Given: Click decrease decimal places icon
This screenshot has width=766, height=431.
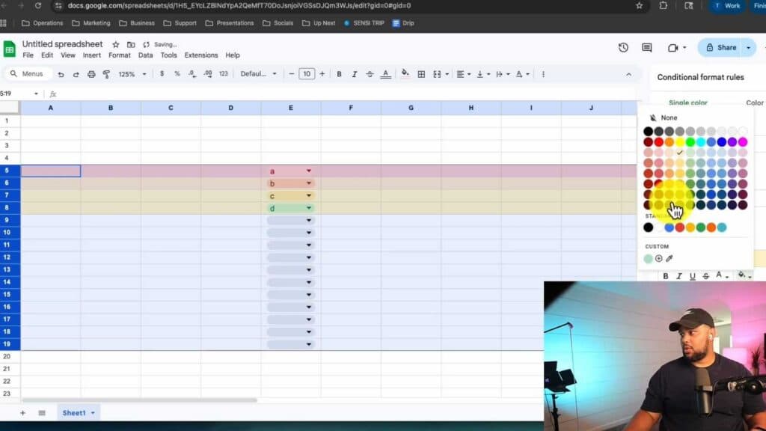Looking at the screenshot, I should [x=192, y=74].
